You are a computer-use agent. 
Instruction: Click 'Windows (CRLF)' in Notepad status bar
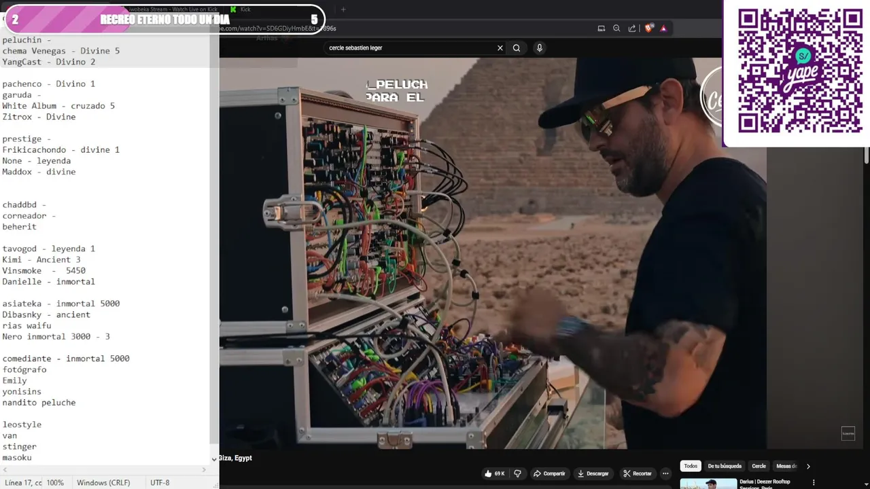pyautogui.click(x=103, y=483)
